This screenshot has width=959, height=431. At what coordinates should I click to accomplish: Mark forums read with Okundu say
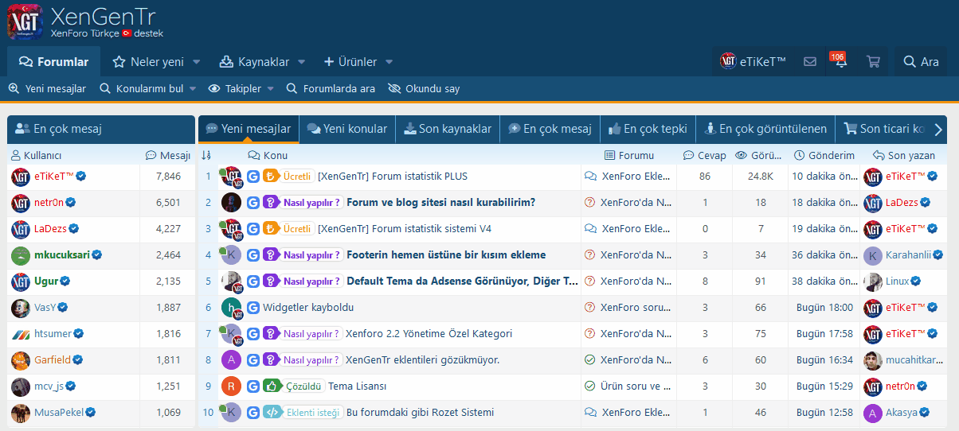pyautogui.click(x=425, y=89)
